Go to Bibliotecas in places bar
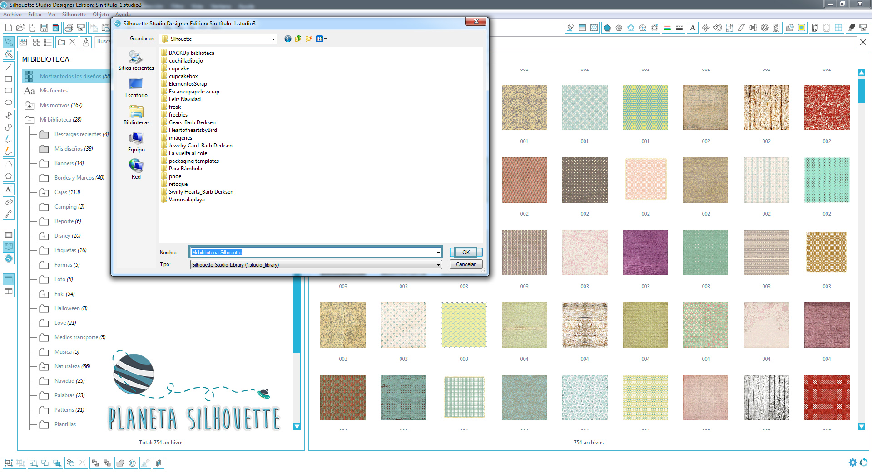 (136, 115)
